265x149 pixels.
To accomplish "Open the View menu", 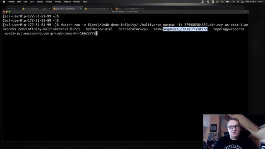I will [32, 2].
